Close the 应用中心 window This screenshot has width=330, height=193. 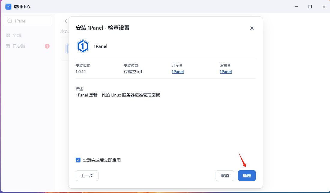[x=324, y=7]
